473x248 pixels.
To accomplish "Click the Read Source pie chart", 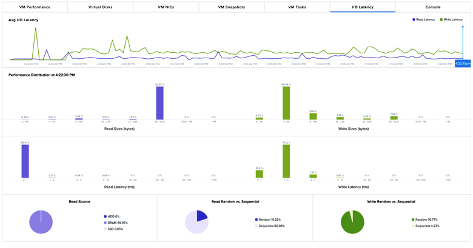I will [x=41, y=222].
